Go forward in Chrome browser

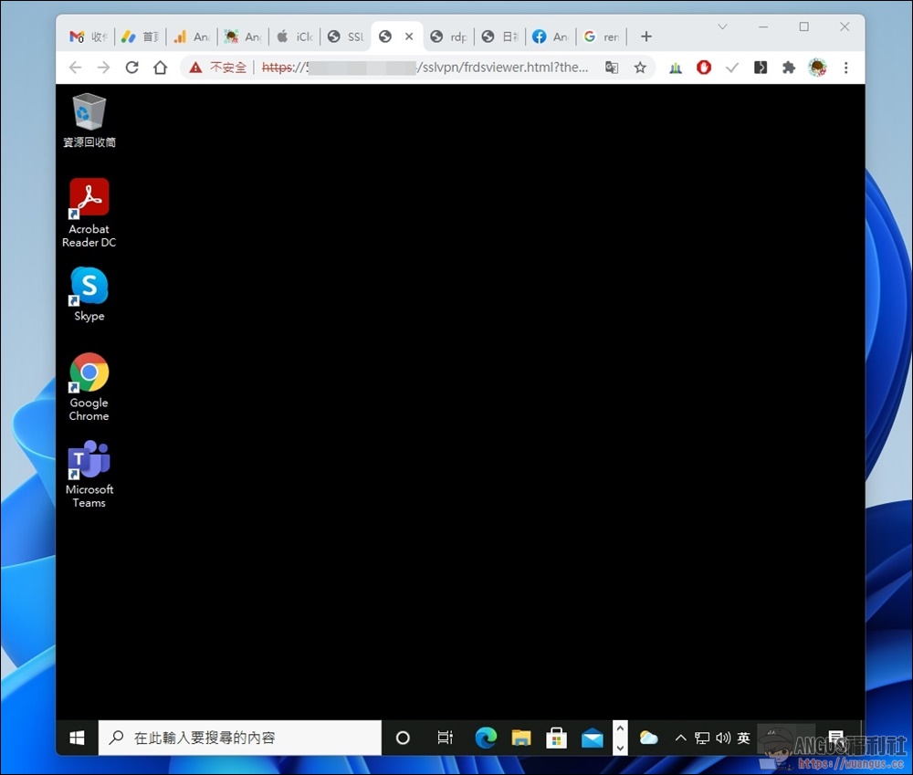(104, 68)
